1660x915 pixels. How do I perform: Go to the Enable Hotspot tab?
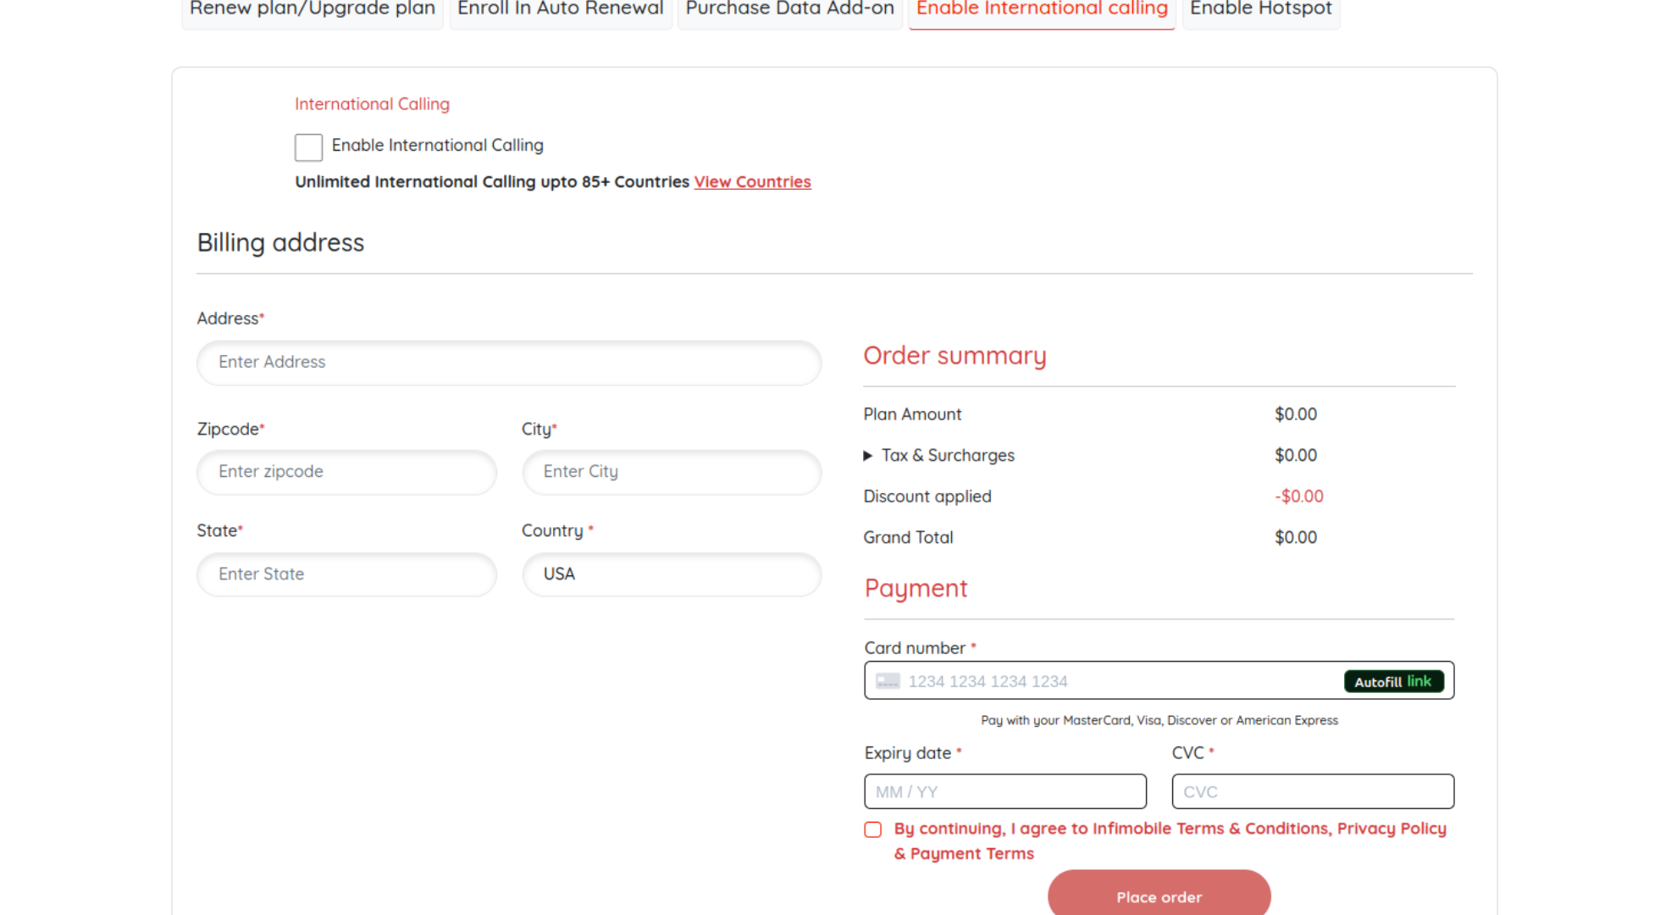pos(1260,10)
